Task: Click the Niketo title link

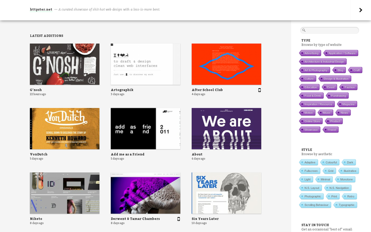Action: [36, 219]
